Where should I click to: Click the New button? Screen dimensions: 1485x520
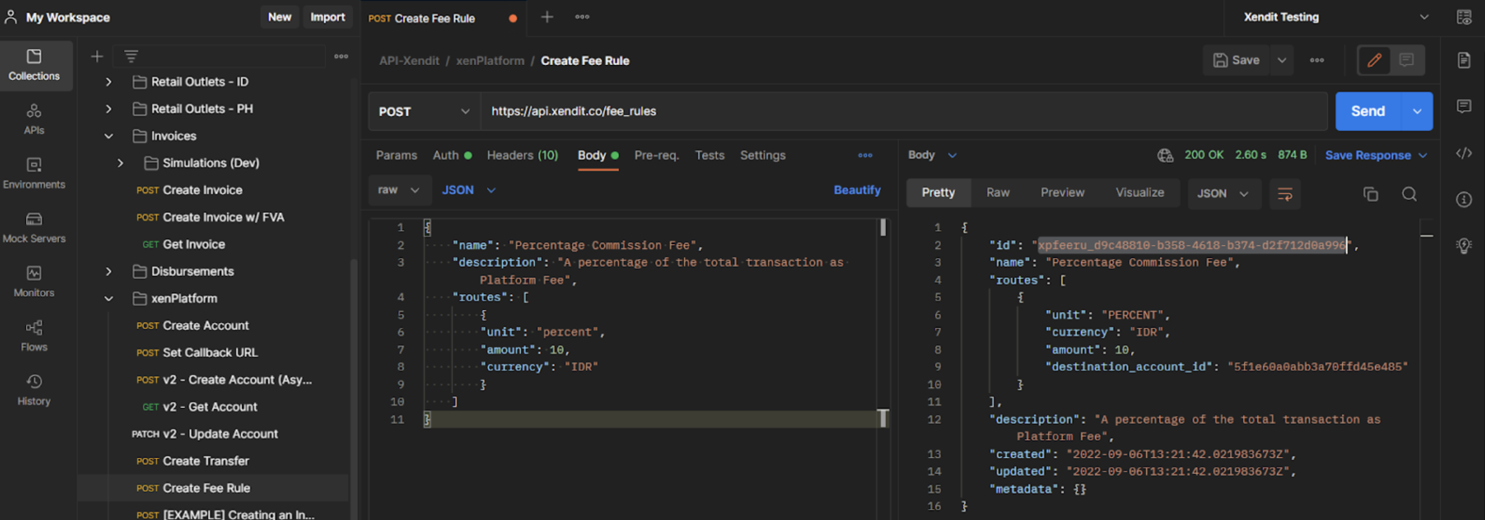point(279,17)
